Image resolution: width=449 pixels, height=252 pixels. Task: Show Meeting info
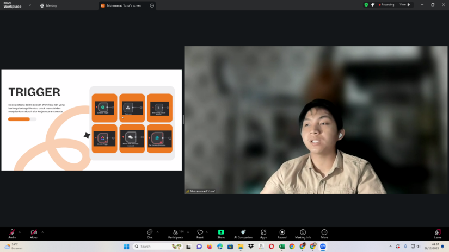coord(303,232)
